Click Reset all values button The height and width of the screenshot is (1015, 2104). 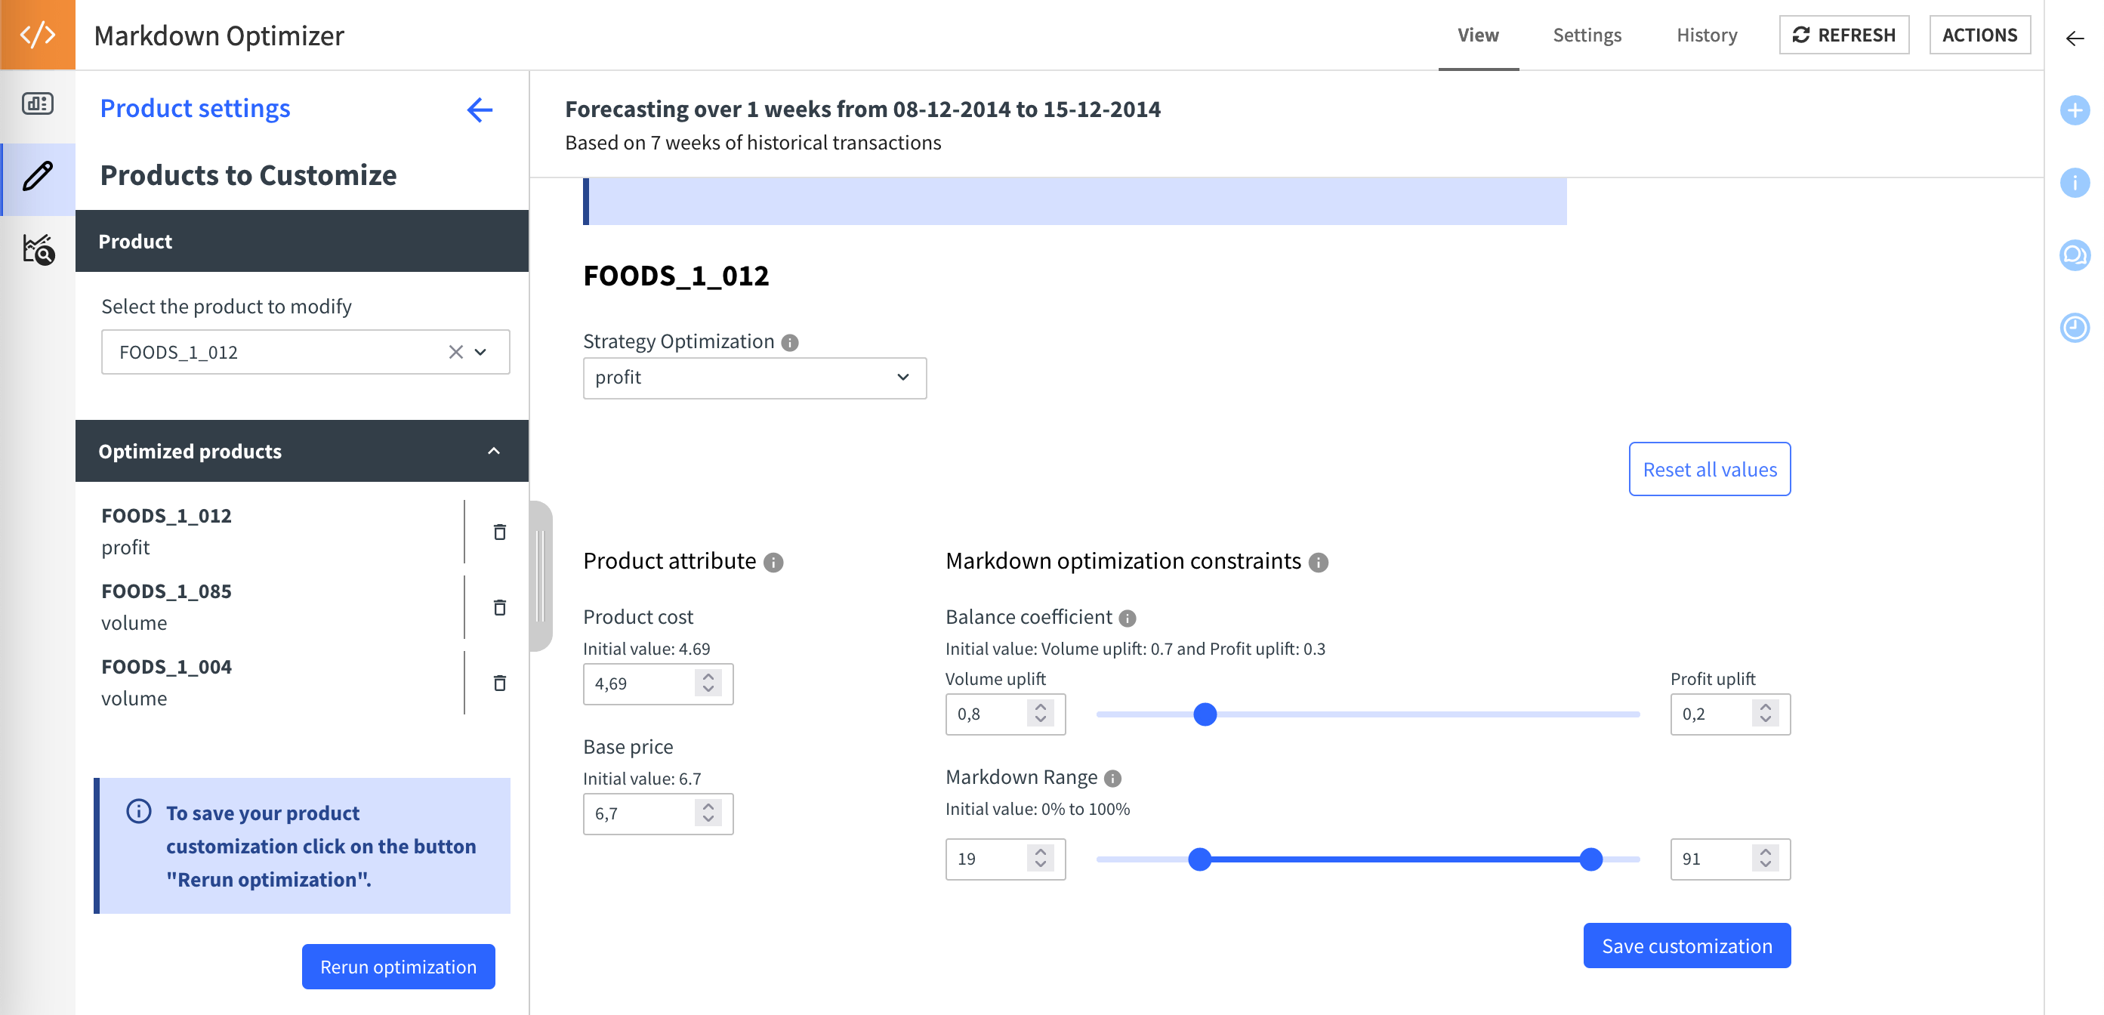click(1709, 470)
